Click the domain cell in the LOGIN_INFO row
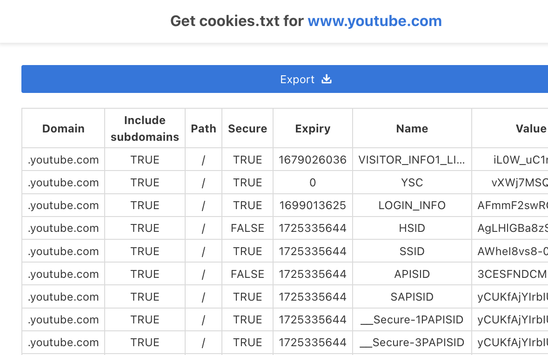Screen dimensions: 548x355 tap(63, 205)
